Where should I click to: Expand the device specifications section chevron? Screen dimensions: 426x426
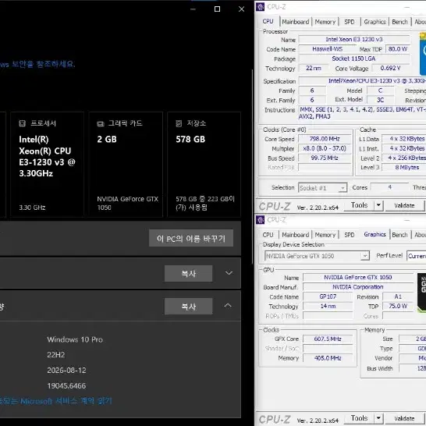229,273
